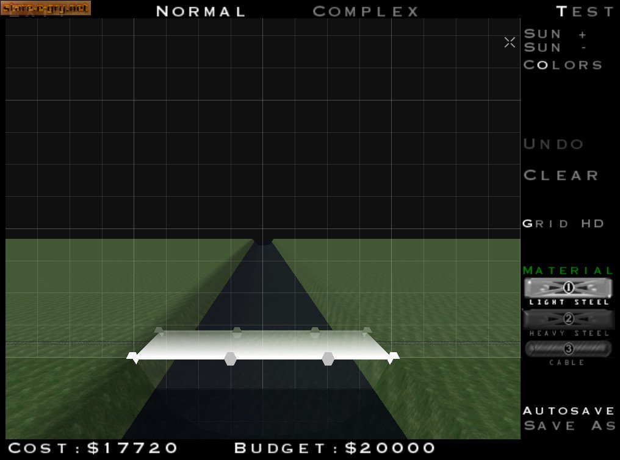The height and width of the screenshot is (460, 620).
Task: Switch to Complex mode tab
Action: pos(366,12)
